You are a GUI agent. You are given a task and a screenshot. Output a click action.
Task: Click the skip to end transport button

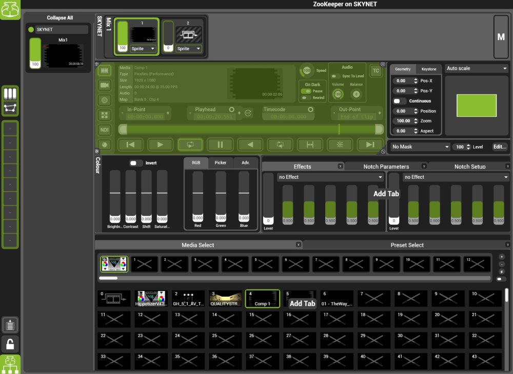370,145
